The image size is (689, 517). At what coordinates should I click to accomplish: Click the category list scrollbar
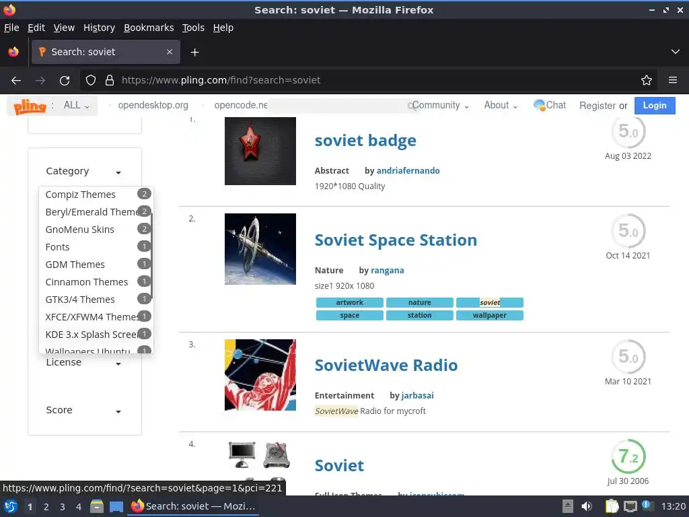151,256
